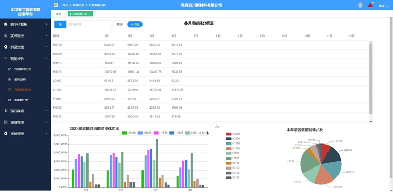Screen dimensions: 393x192
Task: Switch to the 首页 tab
Action: [x=60, y=14]
